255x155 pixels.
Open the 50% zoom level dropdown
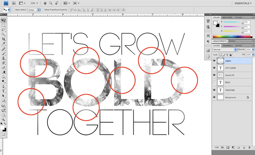[34, 3]
